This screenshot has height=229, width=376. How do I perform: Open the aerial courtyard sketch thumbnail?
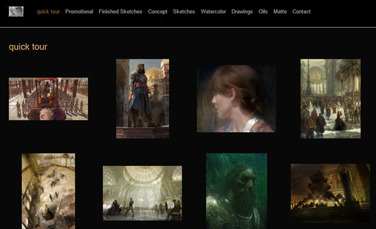coord(48,191)
